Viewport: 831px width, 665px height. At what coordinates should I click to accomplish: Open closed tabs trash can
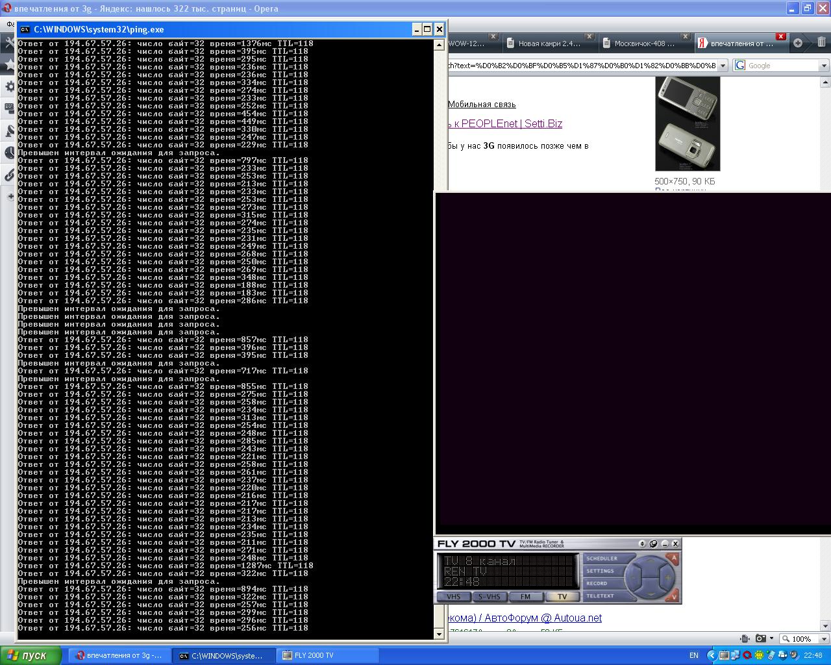click(x=821, y=43)
